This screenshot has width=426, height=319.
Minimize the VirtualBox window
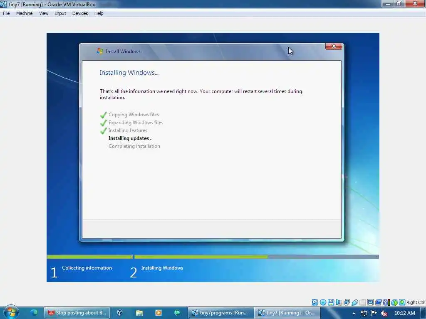coord(388,3)
